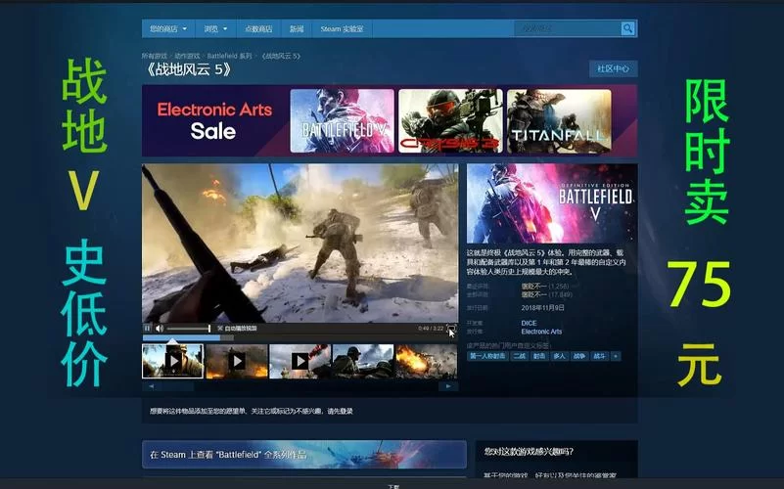
Task: Expand the 您的商店 dropdown menu
Action: 168,29
